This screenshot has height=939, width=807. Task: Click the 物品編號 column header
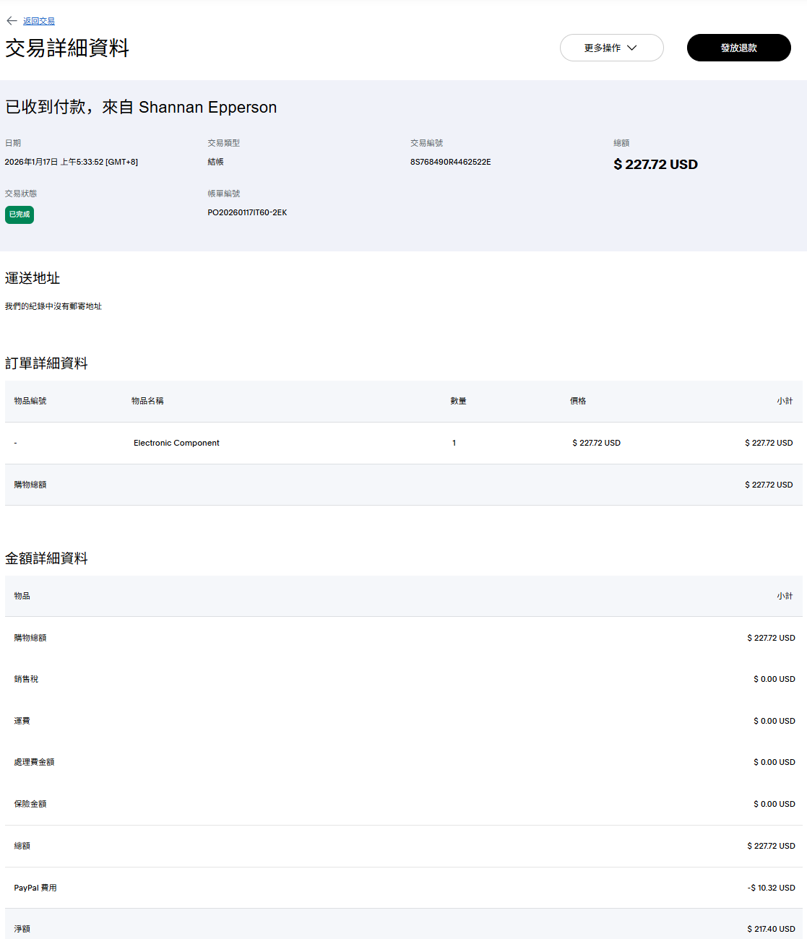[x=30, y=401]
